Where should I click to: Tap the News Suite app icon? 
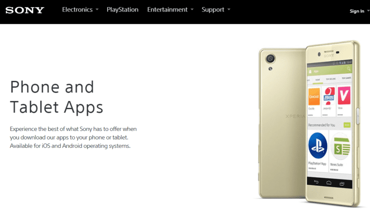coord(341,147)
